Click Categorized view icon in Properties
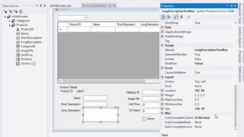Viewport: 244px width, 137px height. [x=164, y=17]
